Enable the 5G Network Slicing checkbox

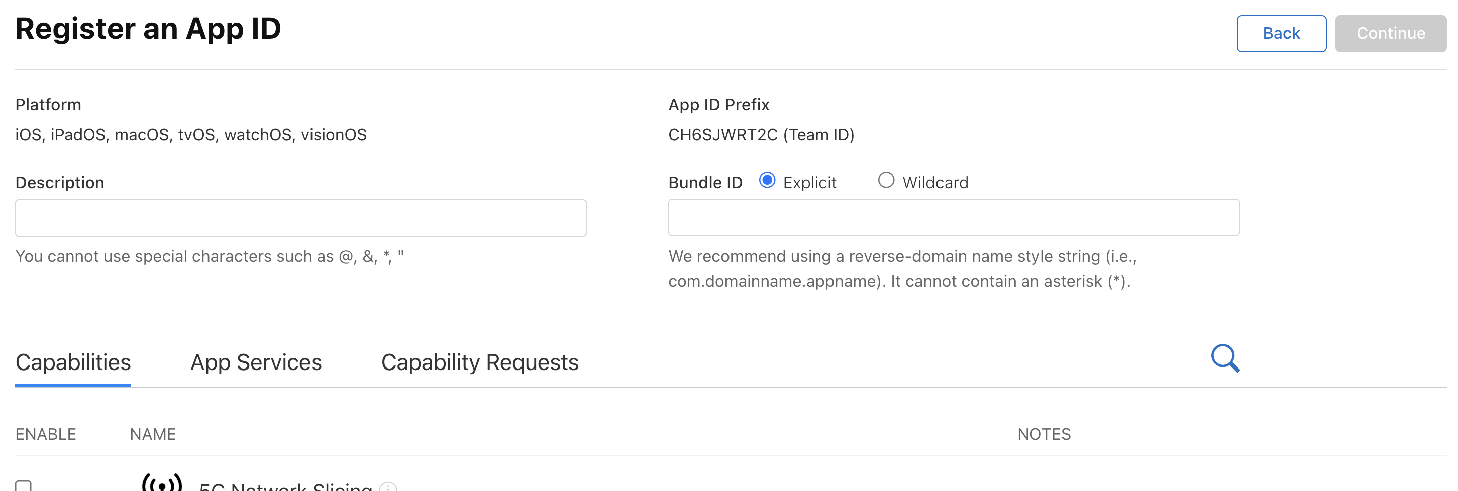(x=23, y=486)
